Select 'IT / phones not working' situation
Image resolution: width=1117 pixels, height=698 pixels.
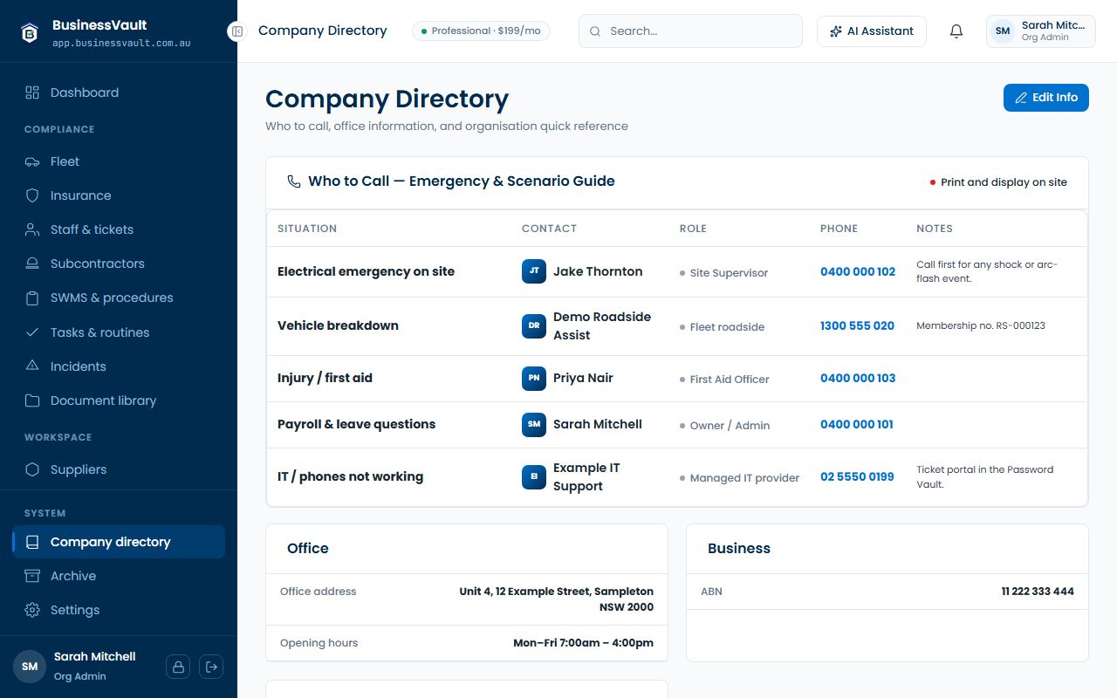[x=350, y=476]
